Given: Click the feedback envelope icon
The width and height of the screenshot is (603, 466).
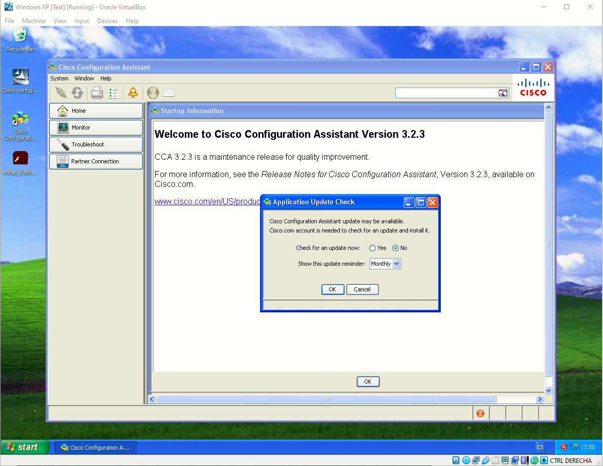Looking at the screenshot, I should tap(168, 93).
